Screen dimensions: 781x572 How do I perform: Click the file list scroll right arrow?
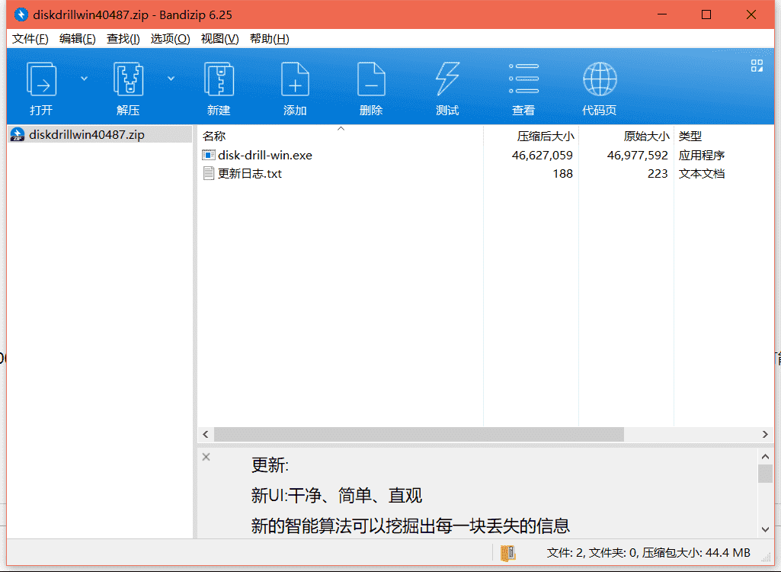765,435
